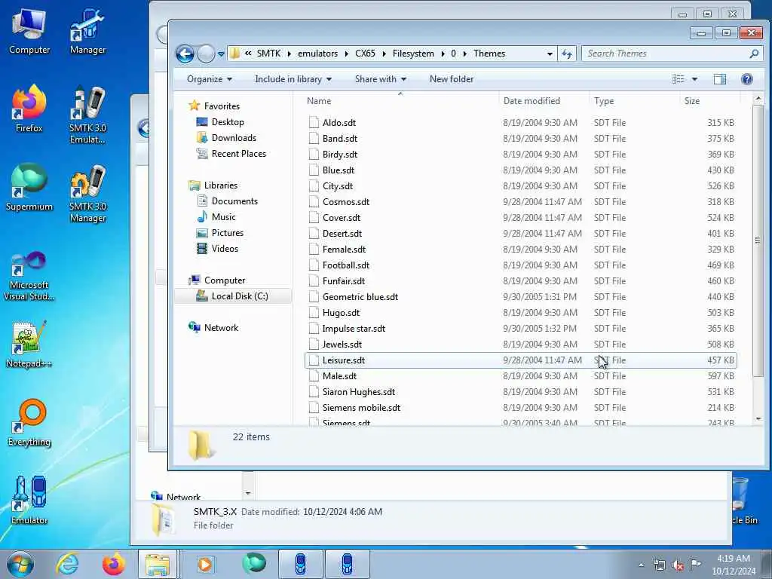Open the Action Center flag icon
772x579 pixels.
[696, 564]
